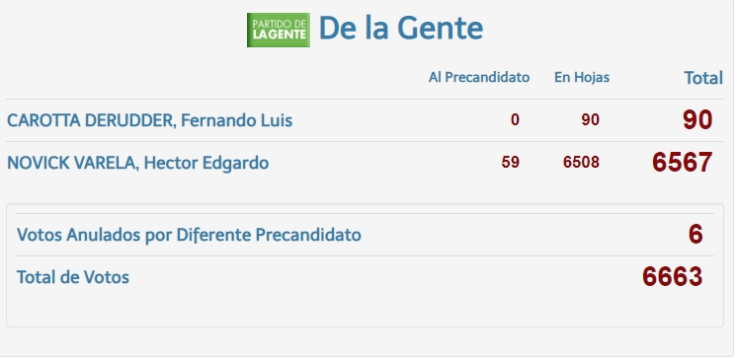This screenshot has width=737, height=358.
Task: Select the Al Precandidato column header
Action: pyautogui.click(x=479, y=77)
